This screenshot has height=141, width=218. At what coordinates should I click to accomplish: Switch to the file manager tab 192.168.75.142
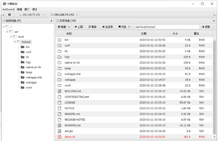click(63, 15)
